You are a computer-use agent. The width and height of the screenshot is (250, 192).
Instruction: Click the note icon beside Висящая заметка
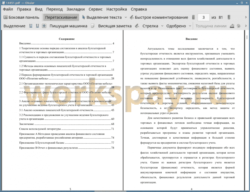[x=93, y=26]
